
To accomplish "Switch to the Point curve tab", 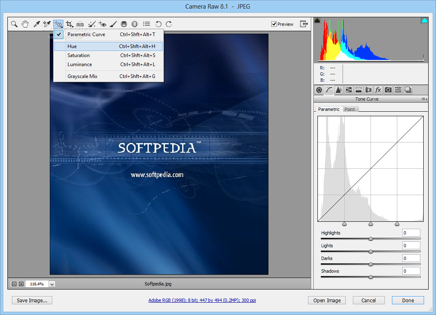I will point(350,109).
